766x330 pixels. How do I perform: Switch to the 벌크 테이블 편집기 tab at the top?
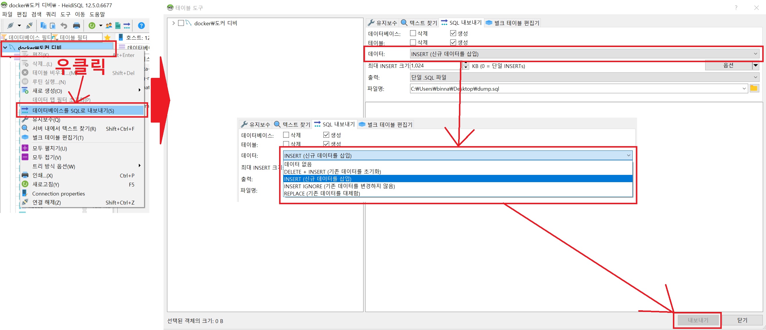pyautogui.click(x=513, y=23)
